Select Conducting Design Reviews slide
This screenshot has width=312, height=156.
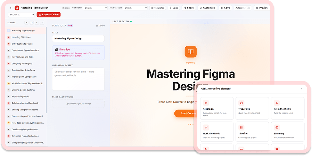(x=26, y=130)
